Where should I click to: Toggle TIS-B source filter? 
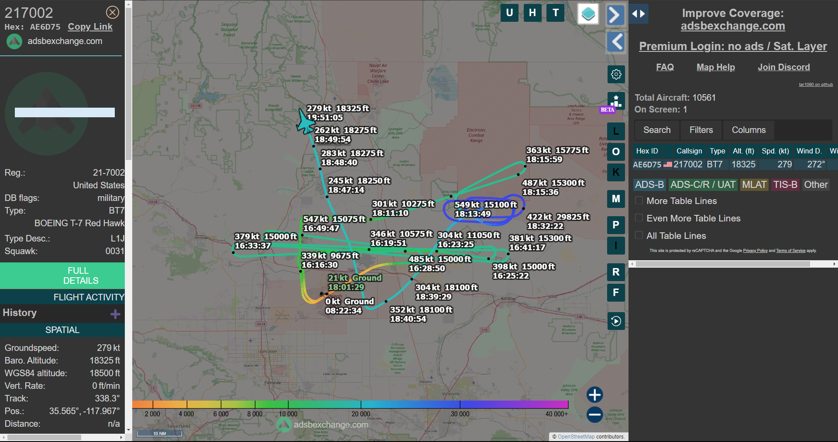[785, 185]
